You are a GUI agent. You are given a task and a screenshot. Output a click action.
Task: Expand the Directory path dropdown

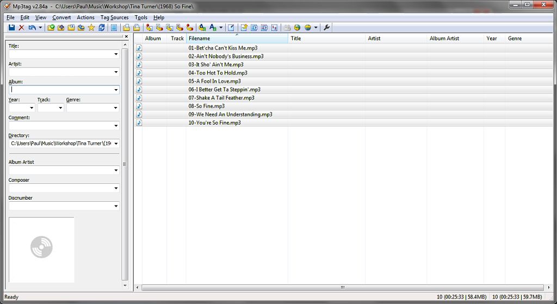click(x=116, y=144)
